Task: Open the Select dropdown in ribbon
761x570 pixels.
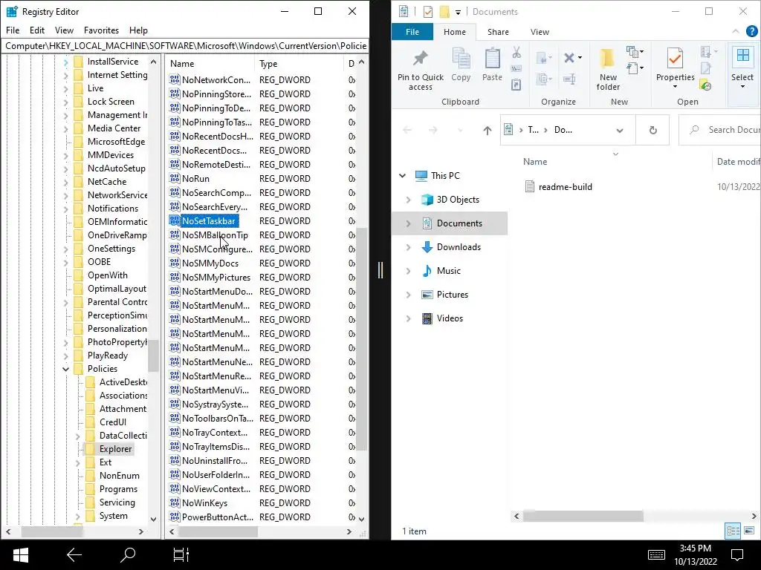Action: tap(742, 69)
